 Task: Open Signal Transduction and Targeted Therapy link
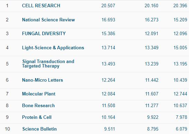tap(48, 64)
